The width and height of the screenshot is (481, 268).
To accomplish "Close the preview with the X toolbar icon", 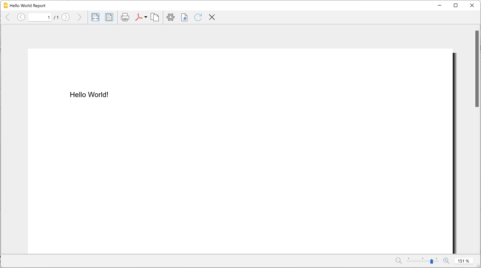I will click(x=212, y=17).
